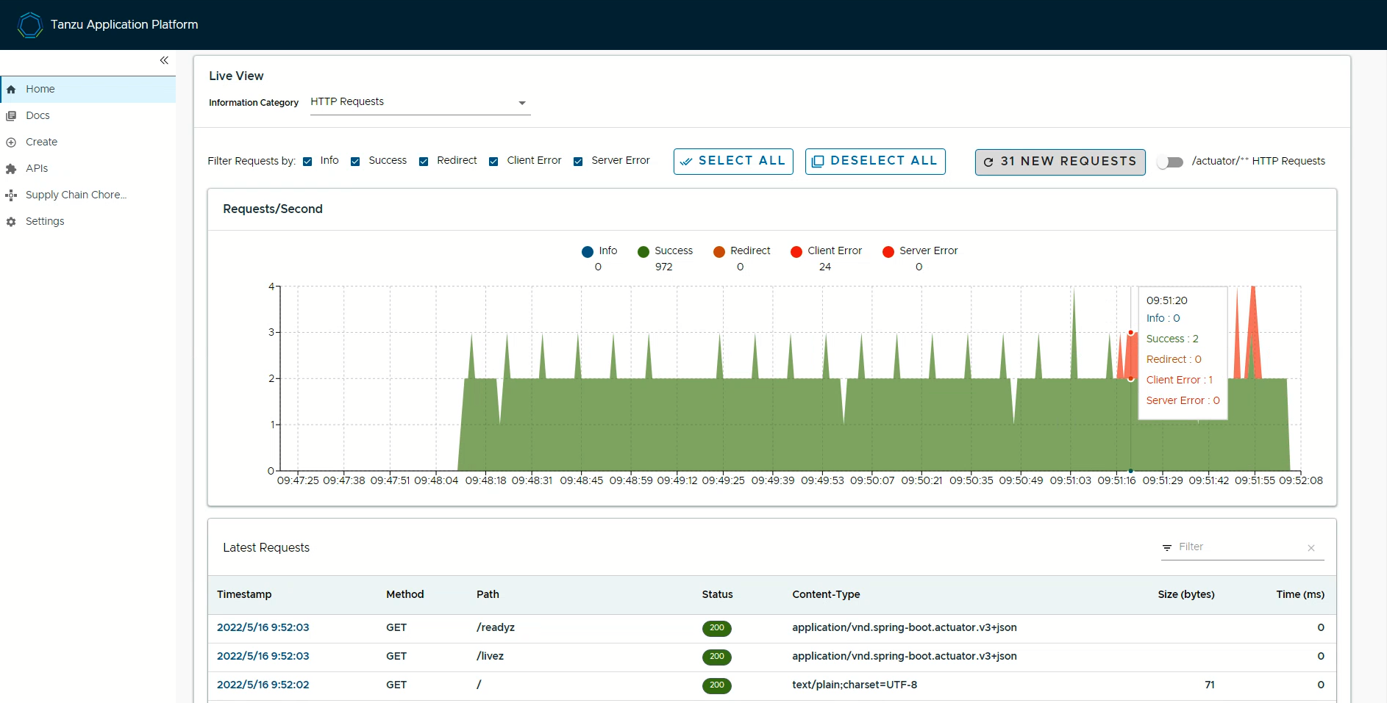Toggle the Success series legend dot
Screen dimensions: 1387x703
[643, 252]
